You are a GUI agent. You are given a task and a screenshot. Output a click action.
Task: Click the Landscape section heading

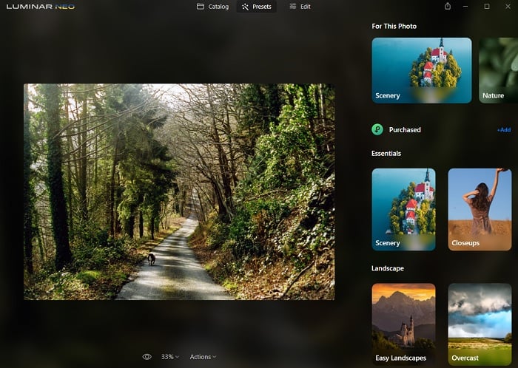click(x=388, y=268)
